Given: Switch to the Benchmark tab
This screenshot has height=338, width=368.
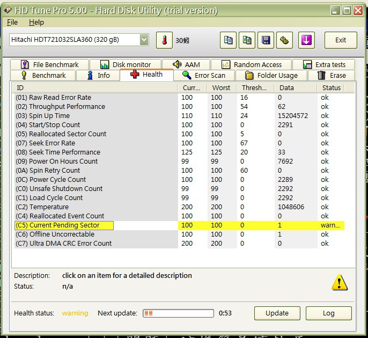Looking at the screenshot, I should point(43,75).
